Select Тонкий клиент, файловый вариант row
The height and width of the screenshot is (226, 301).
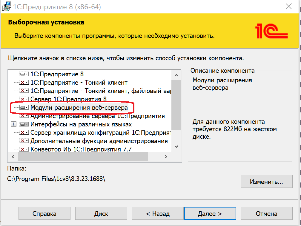tap(101, 91)
